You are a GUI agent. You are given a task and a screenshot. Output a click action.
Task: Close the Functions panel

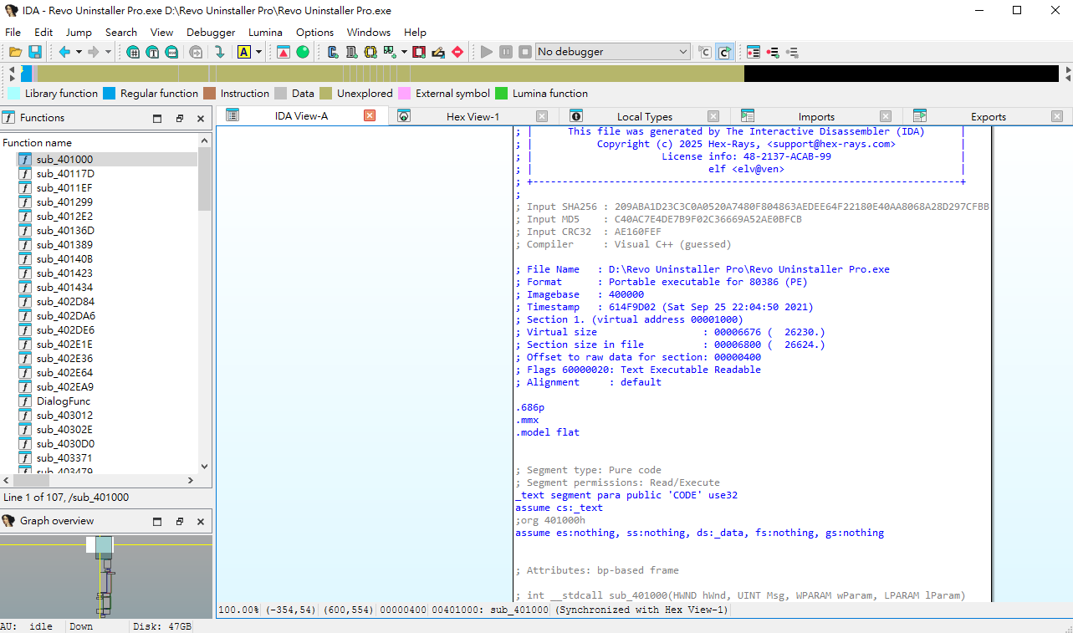(201, 119)
